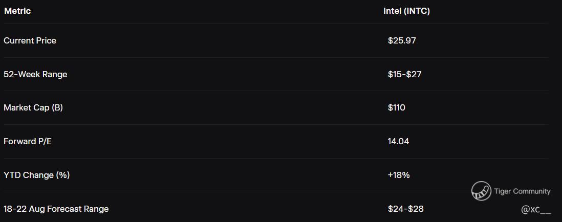Image resolution: width=562 pixels, height=222 pixels.
Task: Click the 18-22 Aug Forecast Range label
Action: (56, 209)
